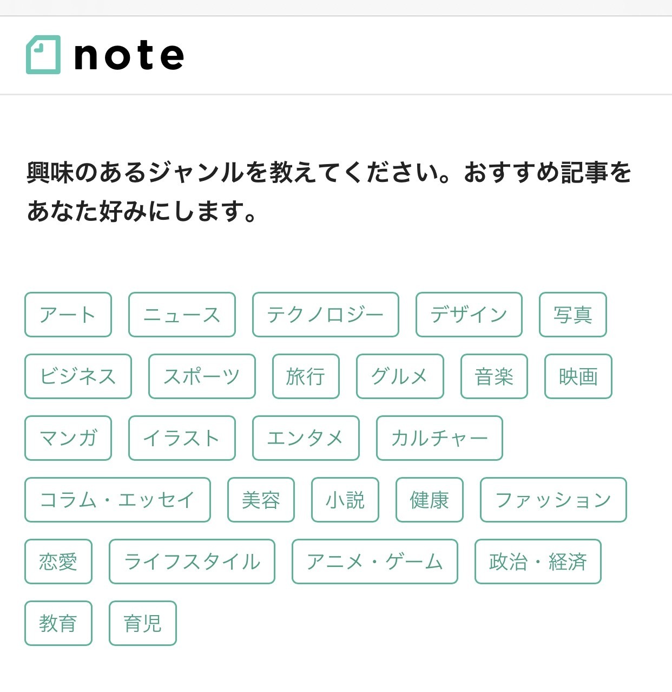This screenshot has height=692, width=672.
Task: Toggle the イラスト genre tag
Action: pos(182,438)
